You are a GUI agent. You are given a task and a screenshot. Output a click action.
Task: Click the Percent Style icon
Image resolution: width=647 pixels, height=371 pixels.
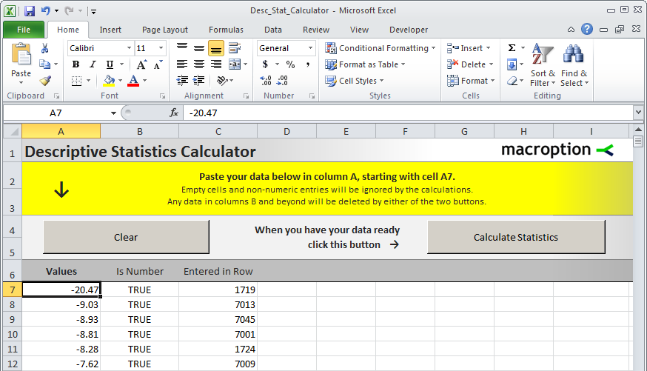tap(290, 64)
